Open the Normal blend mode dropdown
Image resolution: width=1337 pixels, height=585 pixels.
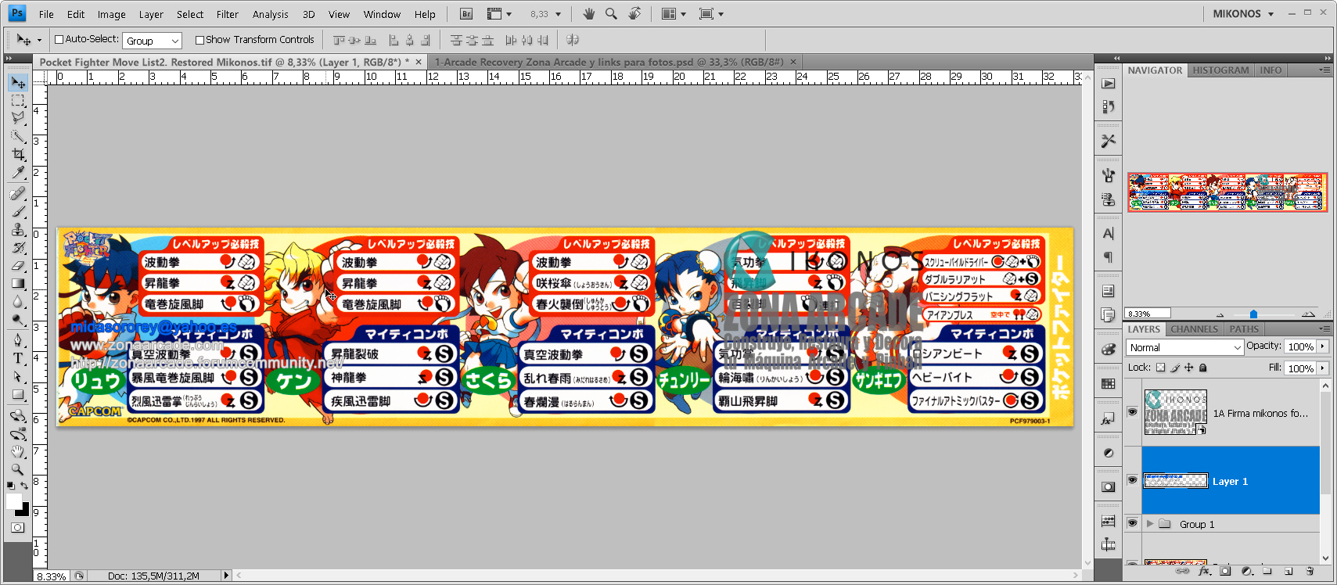(1185, 347)
